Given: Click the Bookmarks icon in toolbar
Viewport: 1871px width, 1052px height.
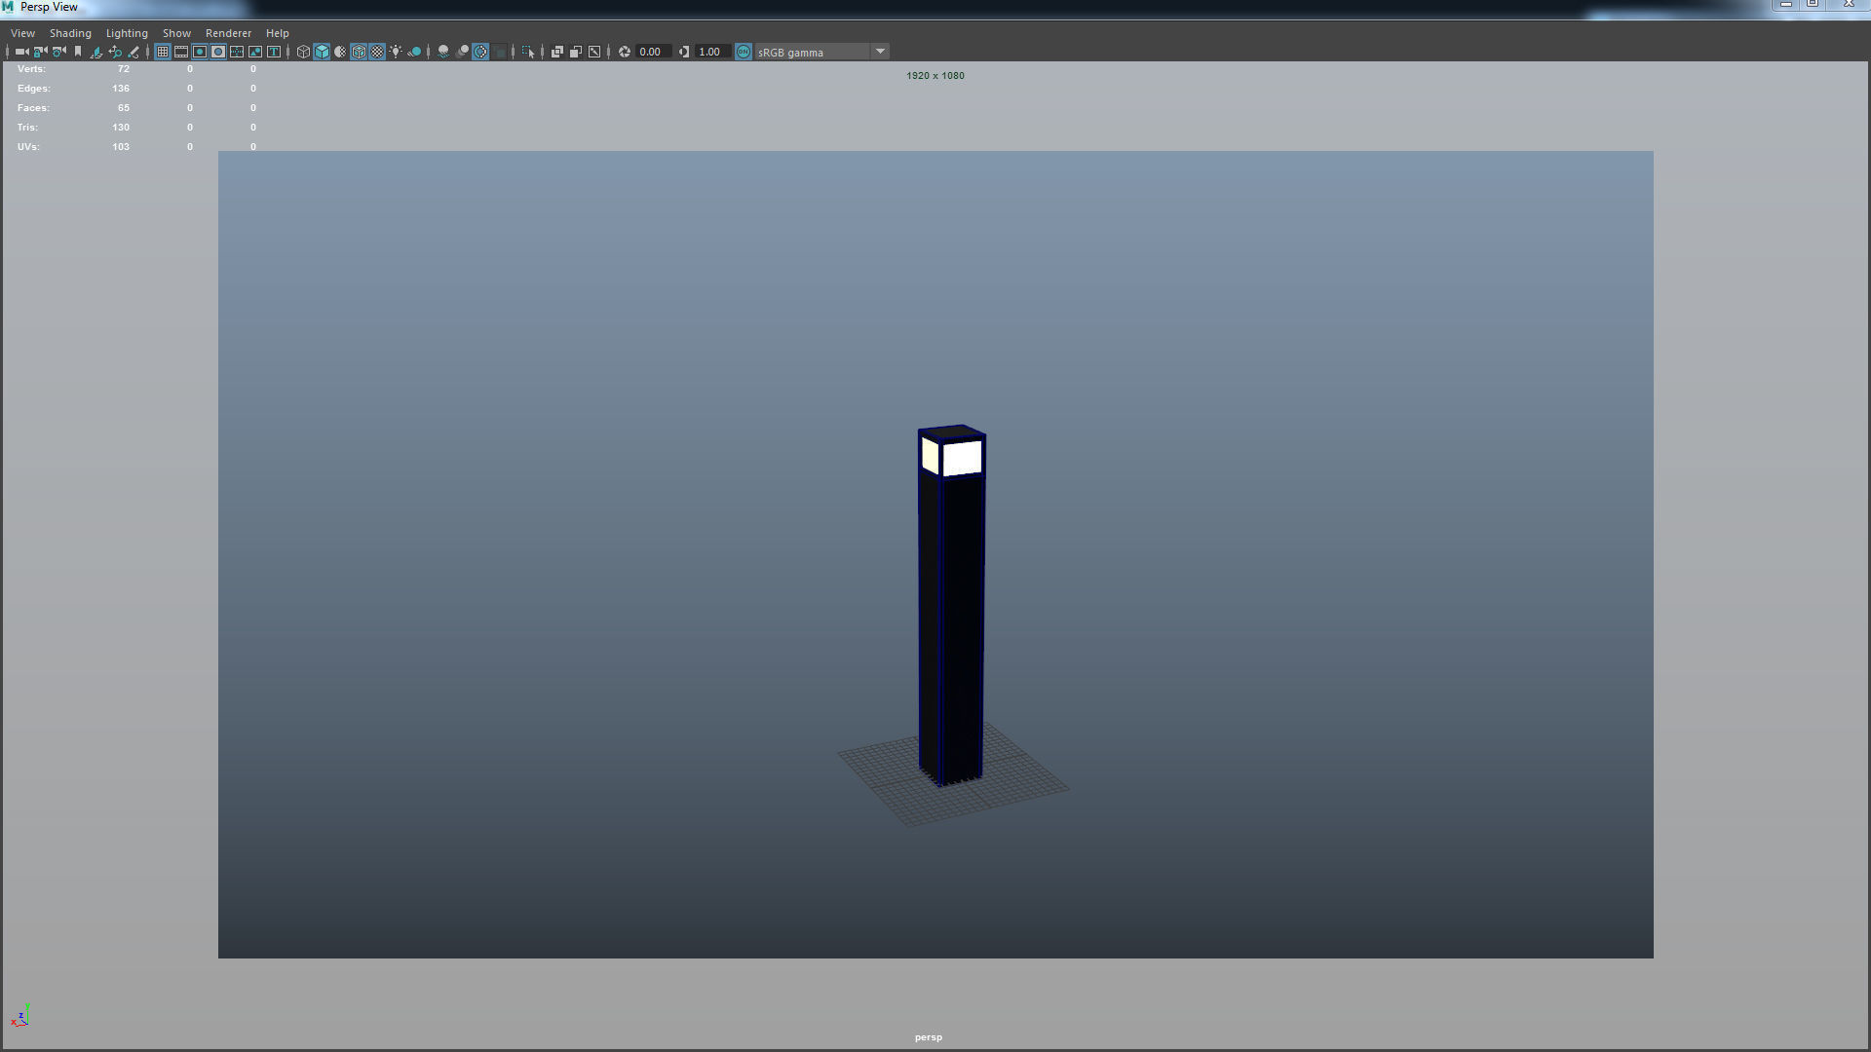Looking at the screenshot, I should 78,52.
